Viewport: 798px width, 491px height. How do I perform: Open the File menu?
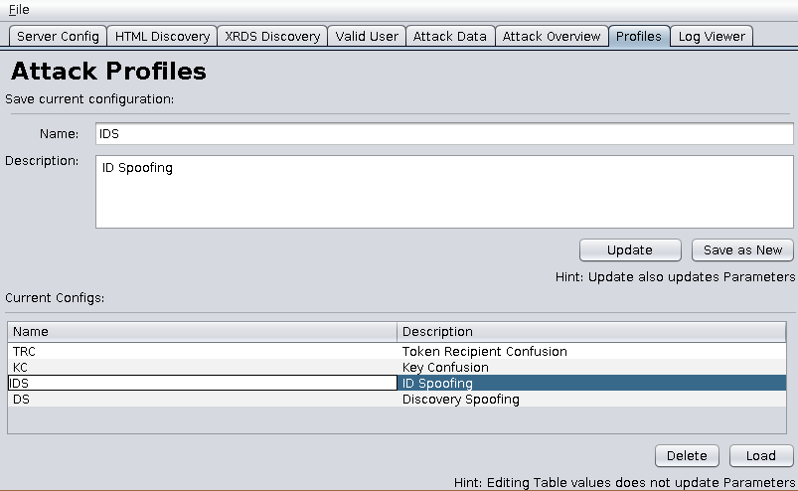pyautogui.click(x=19, y=9)
